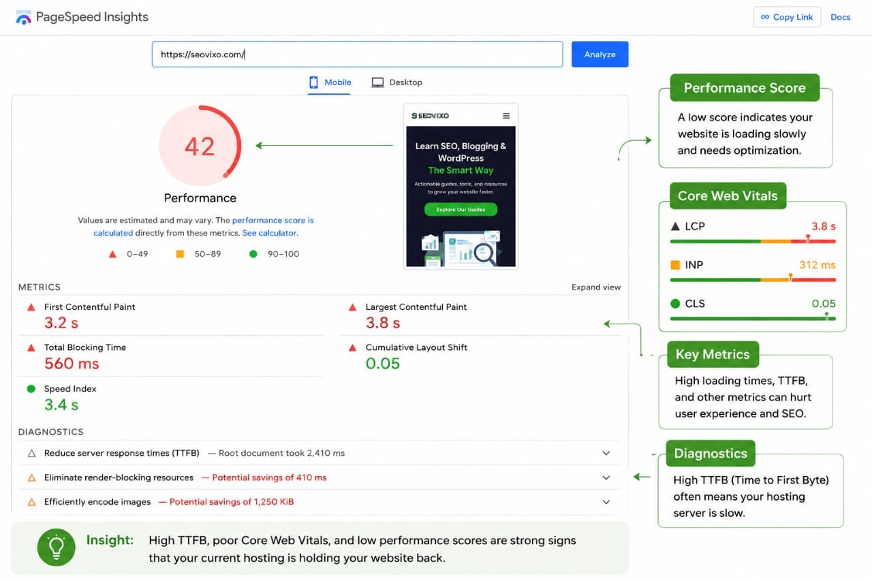The width and height of the screenshot is (872, 581).
Task: Click the PageSpeed Insights logo icon
Action: coord(24,18)
